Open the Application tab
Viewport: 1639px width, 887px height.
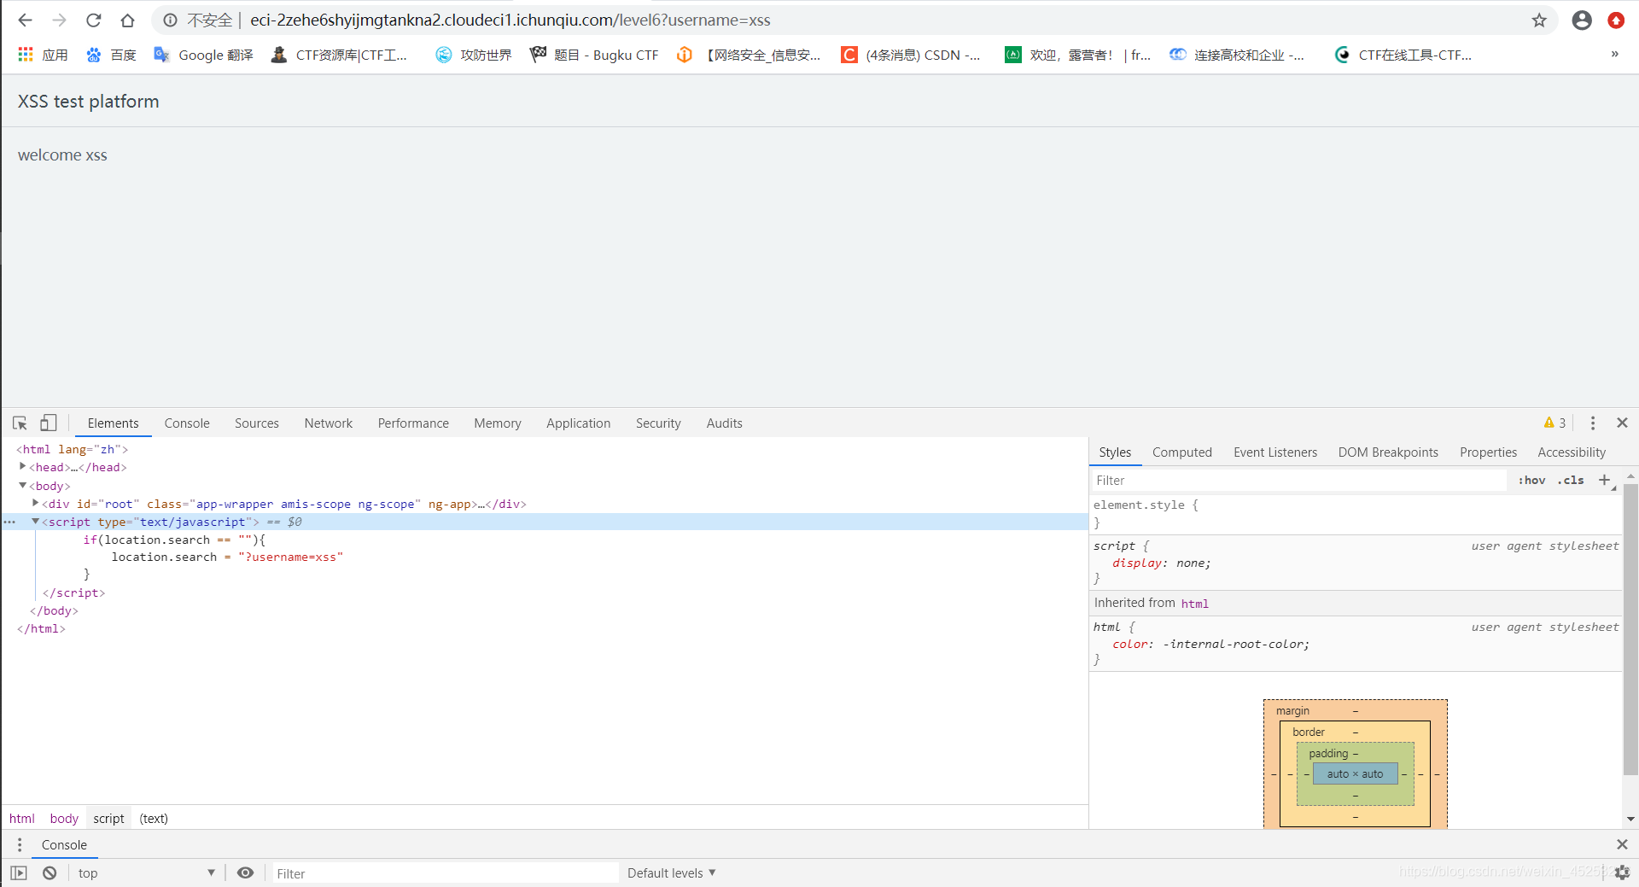click(x=579, y=423)
